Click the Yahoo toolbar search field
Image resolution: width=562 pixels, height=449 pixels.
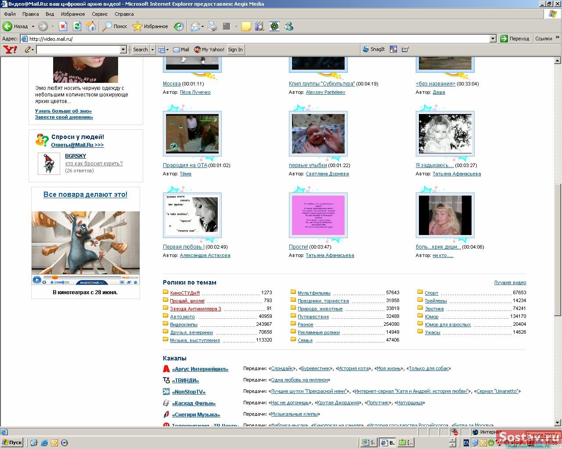[x=78, y=50]
